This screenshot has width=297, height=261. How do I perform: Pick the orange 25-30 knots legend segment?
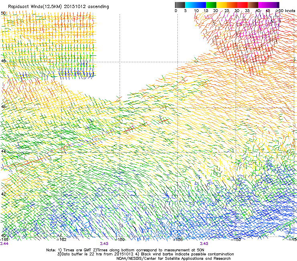(x=232, y=5)
